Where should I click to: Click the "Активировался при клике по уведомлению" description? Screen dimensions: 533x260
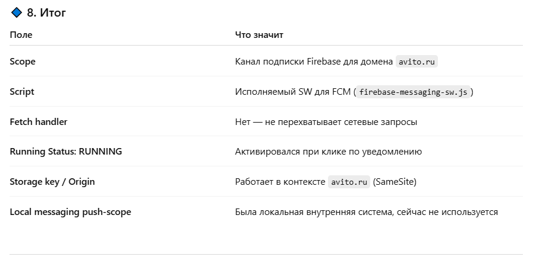[x=329, y=152]
